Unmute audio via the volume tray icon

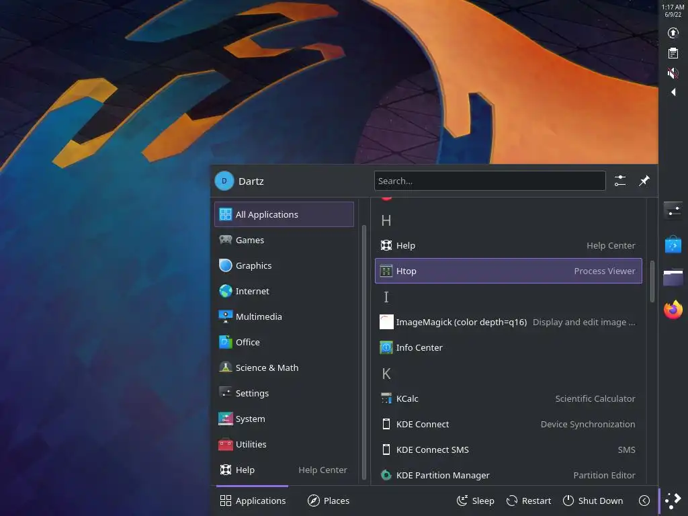click(673, 73)
